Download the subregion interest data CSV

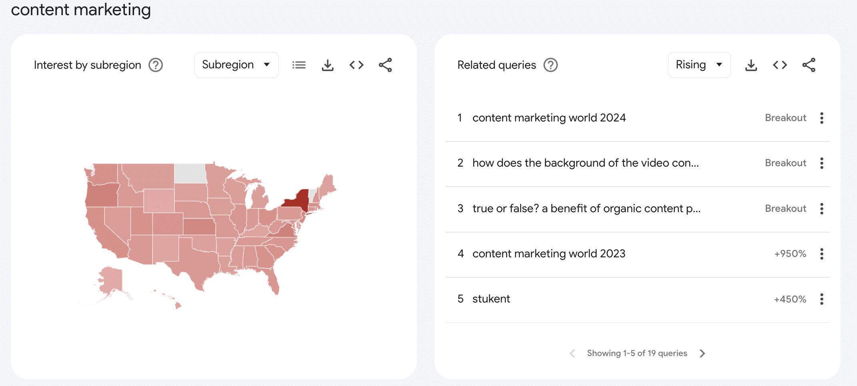click(328, 65)
